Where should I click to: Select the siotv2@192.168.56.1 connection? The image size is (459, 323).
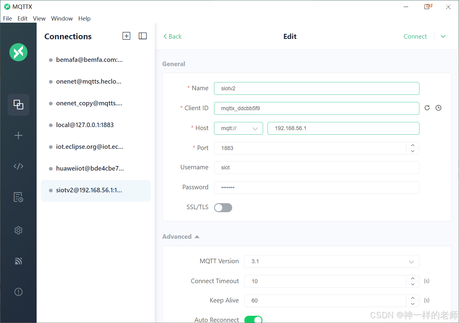pos(96,190)
